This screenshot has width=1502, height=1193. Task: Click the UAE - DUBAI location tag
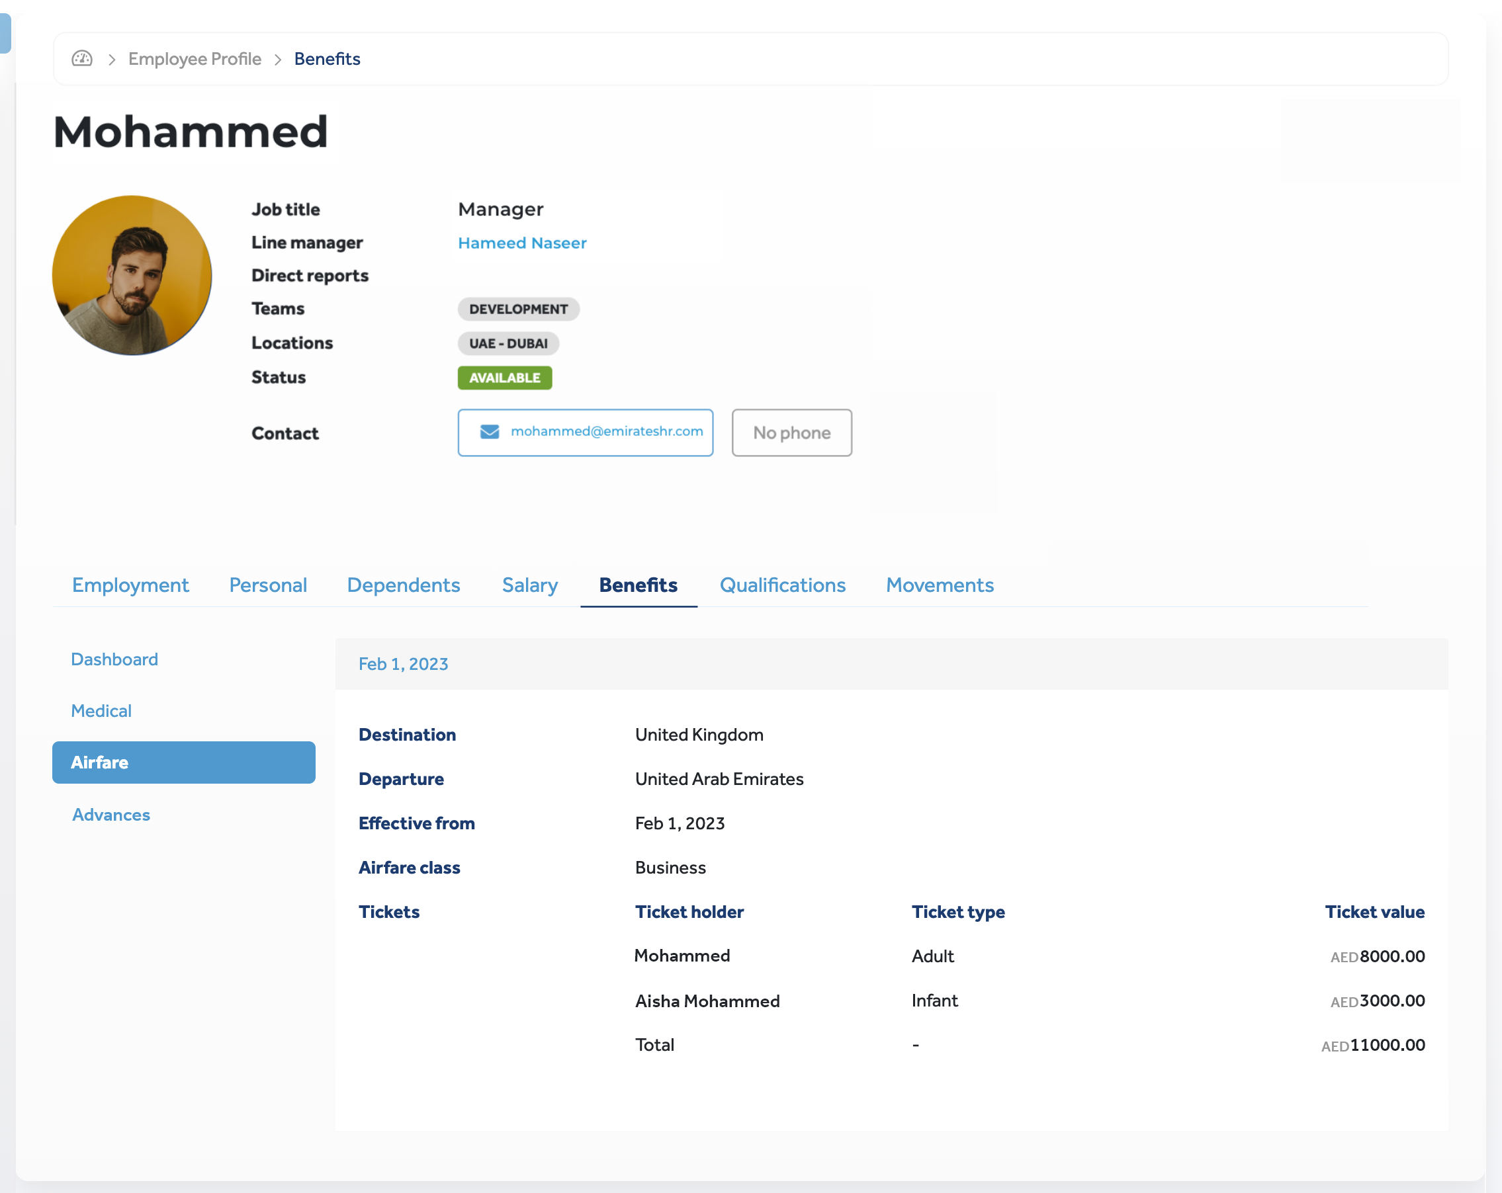pos(508,343)
